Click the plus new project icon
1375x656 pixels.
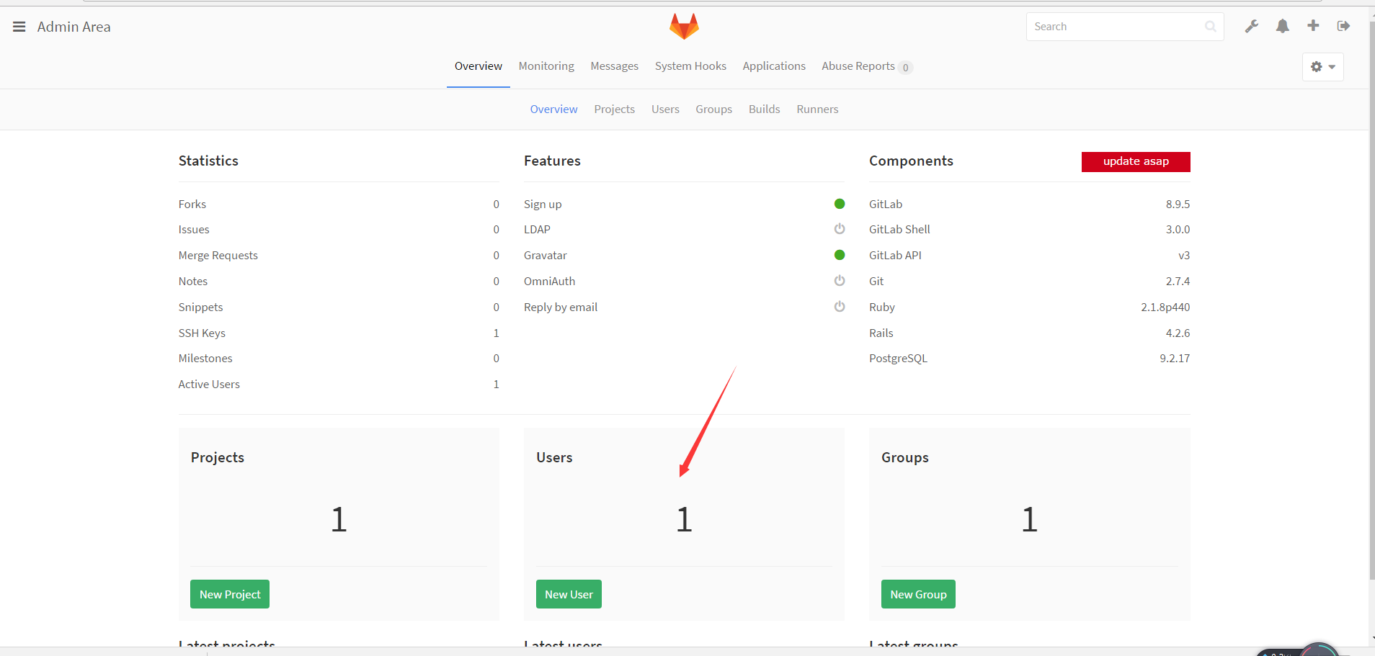pos(1313,26)
